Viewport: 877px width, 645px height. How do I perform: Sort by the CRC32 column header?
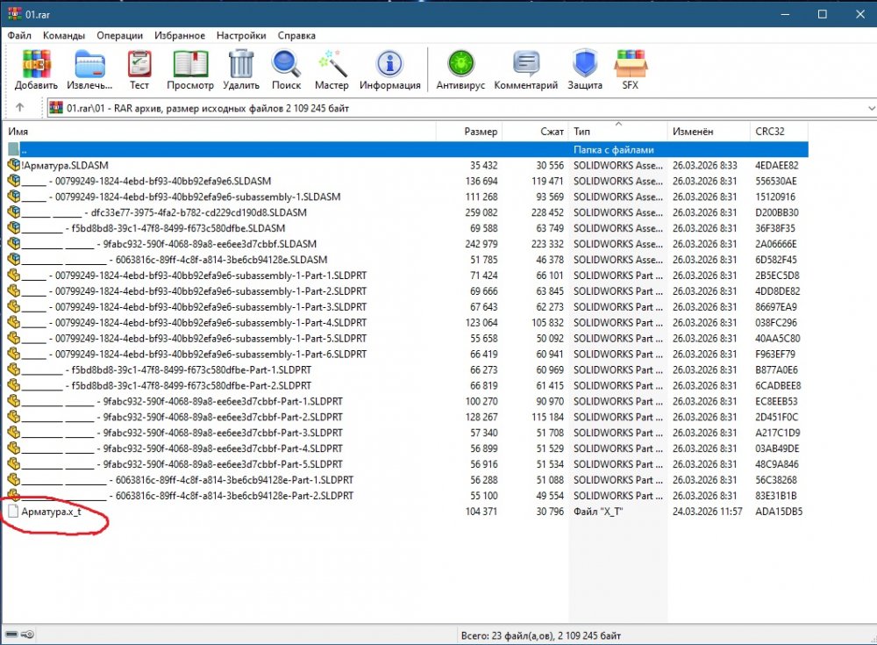779,131
